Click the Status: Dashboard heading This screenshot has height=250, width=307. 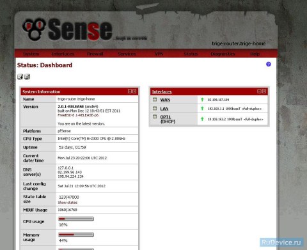[x=45, y=65]
